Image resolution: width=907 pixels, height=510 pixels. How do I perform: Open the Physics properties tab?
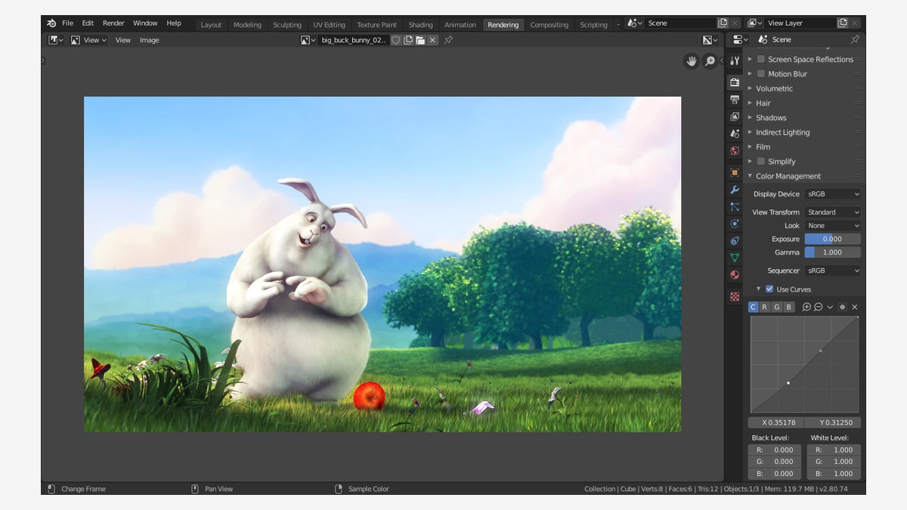point(735,224)
